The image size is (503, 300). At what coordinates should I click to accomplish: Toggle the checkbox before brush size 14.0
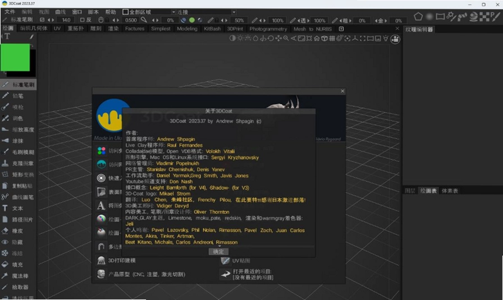(42, 20)
